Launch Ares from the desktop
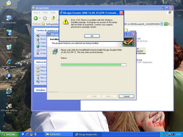The height and width of the screenshot is (137, 183). coord(9,92)
